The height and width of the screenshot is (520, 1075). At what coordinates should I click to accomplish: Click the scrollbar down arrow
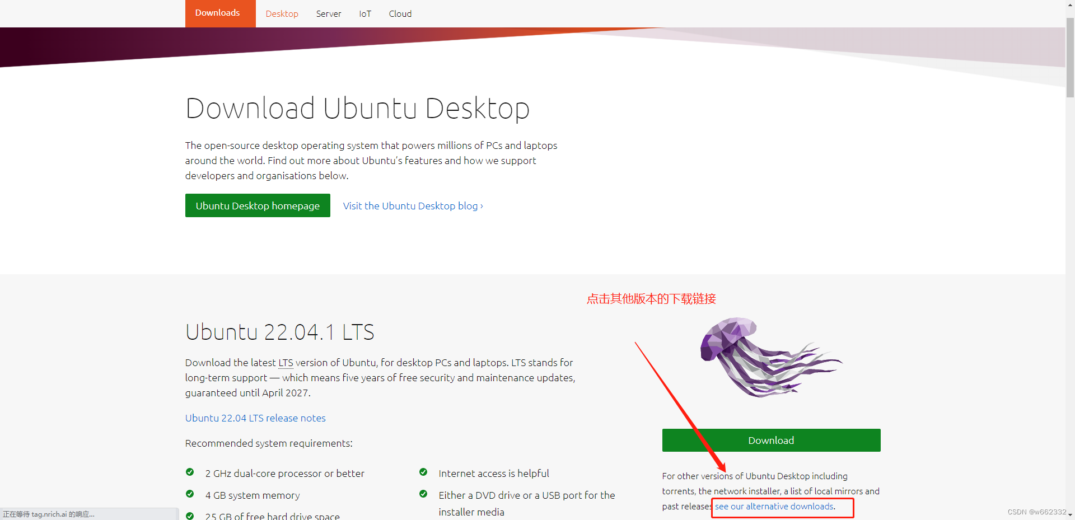point(1070,514)
